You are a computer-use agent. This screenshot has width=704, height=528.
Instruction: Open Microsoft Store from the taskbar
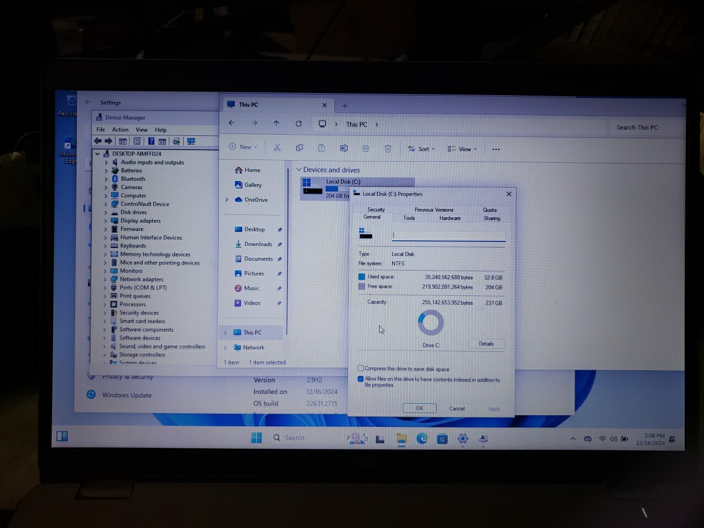coord(442,438)
